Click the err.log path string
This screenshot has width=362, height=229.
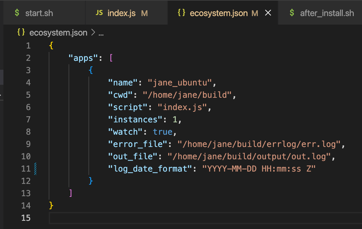tap(259, 144)
